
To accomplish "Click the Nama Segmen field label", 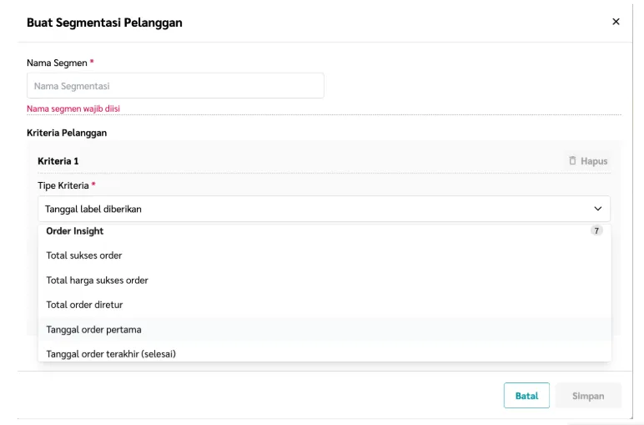I will click(x=57, y=63).
